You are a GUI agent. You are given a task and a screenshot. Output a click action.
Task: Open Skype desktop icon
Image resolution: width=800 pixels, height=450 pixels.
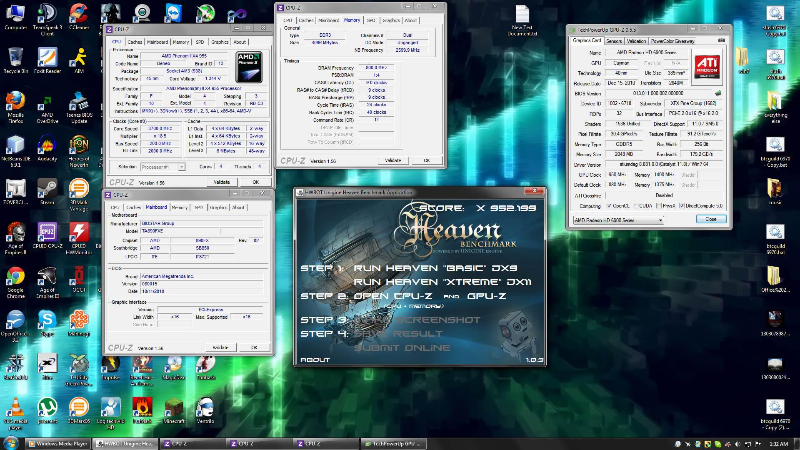(x=47, y=323)
